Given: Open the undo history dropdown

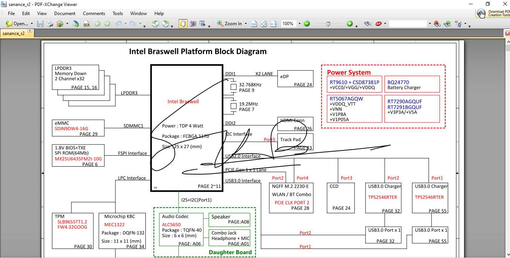Looking at the screenshot, I should click(x=125, y=23).
